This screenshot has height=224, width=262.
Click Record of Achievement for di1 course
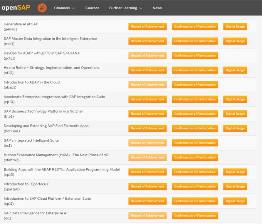point(148,215)
